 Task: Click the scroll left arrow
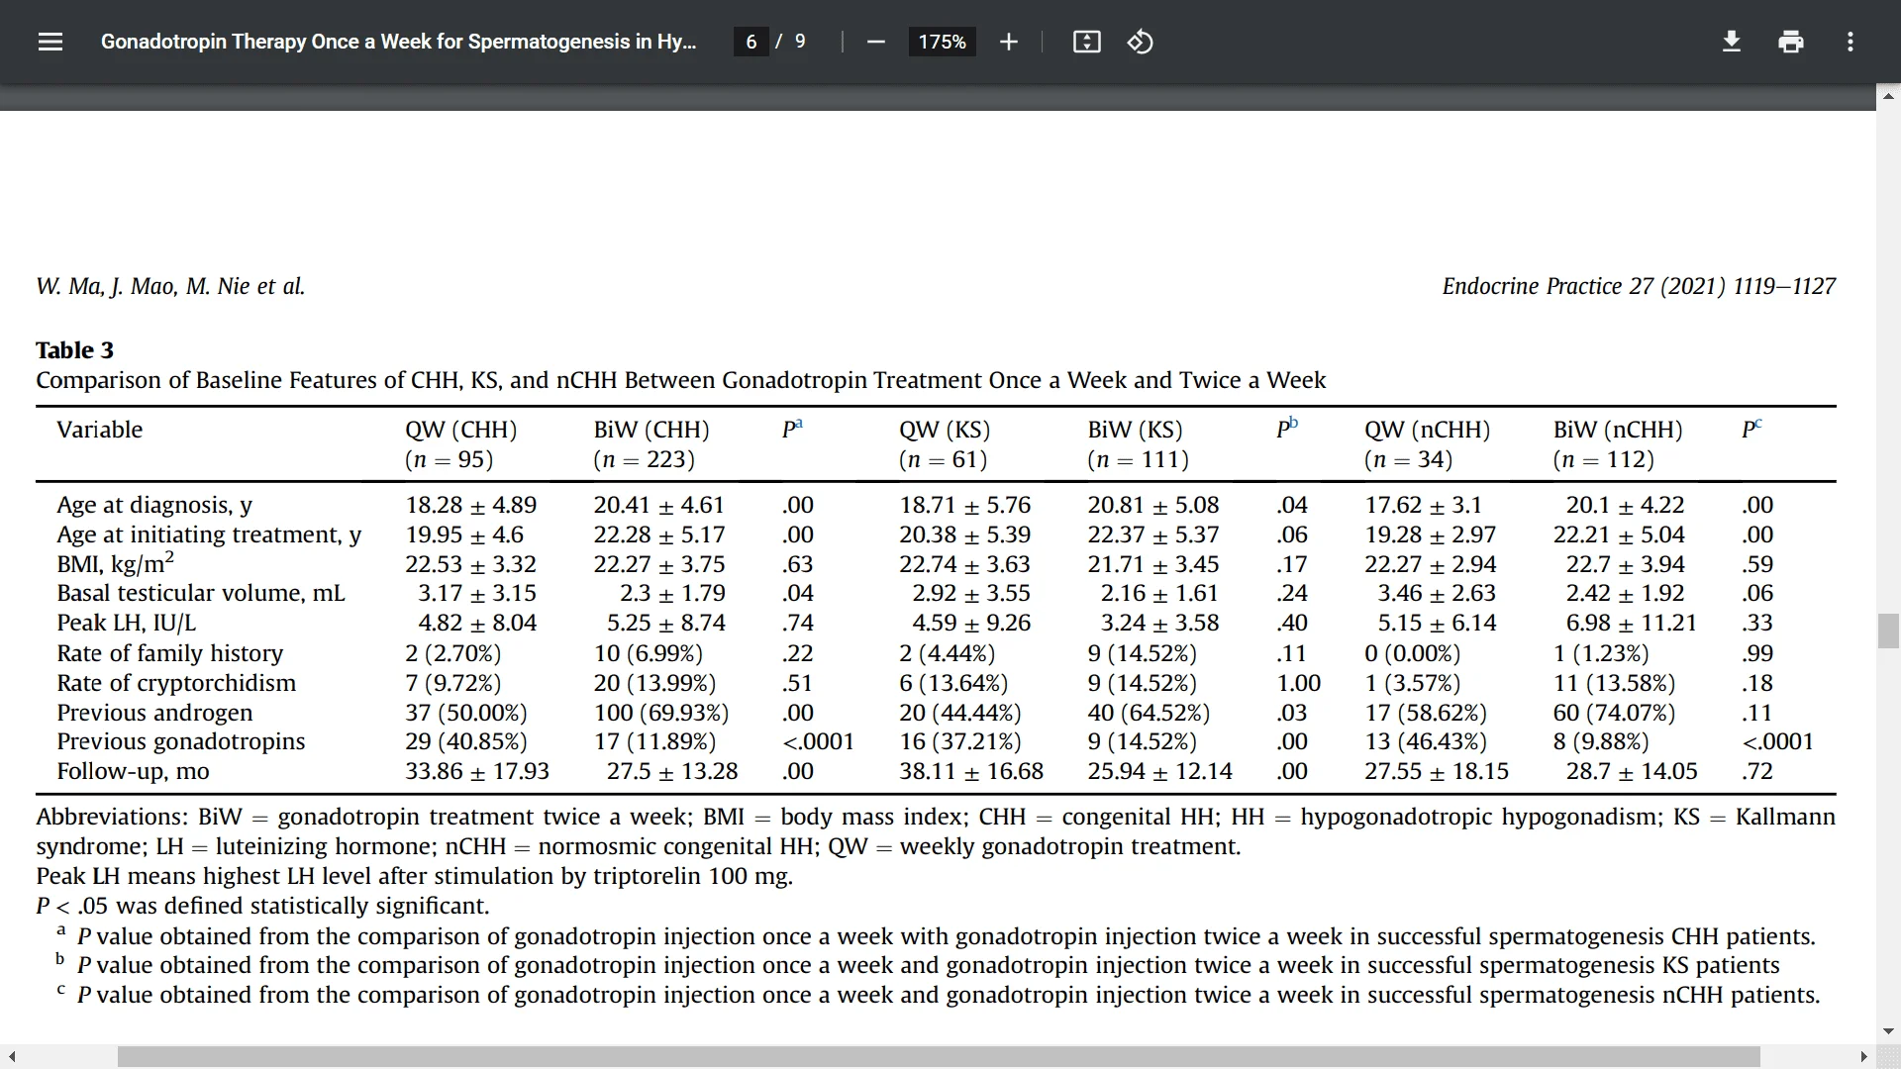pos(11,1057)
